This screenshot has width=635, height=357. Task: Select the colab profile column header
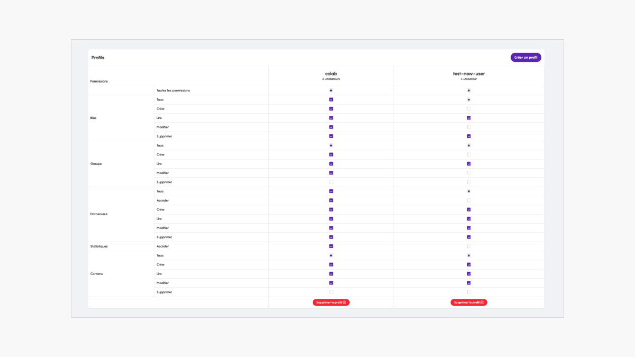coord(331,76)
